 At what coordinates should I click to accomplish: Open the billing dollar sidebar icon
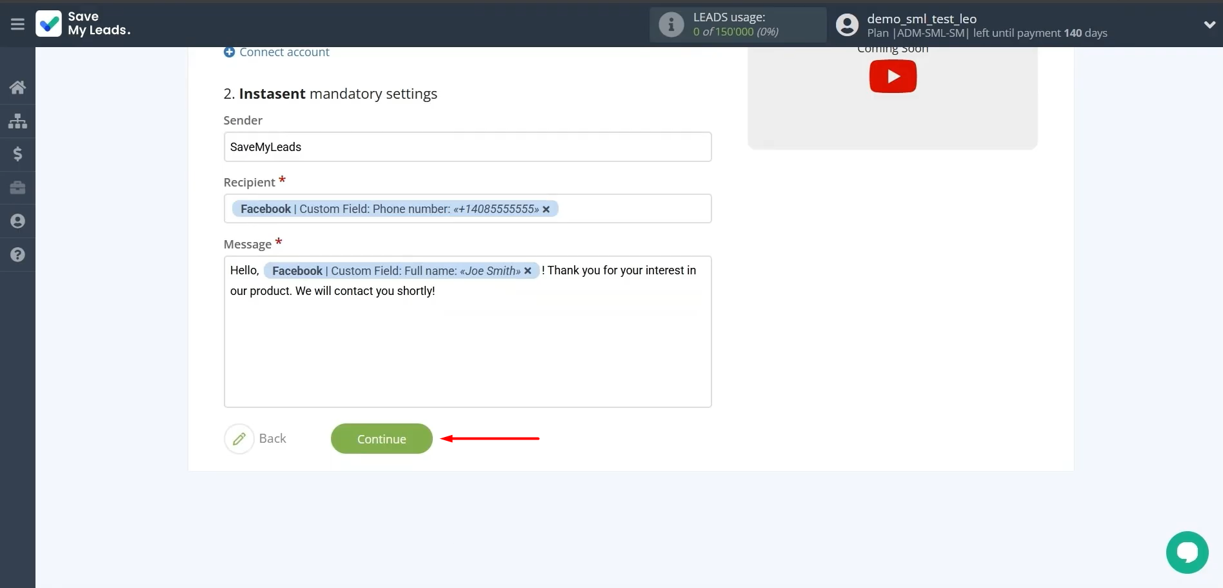(17, 154)
